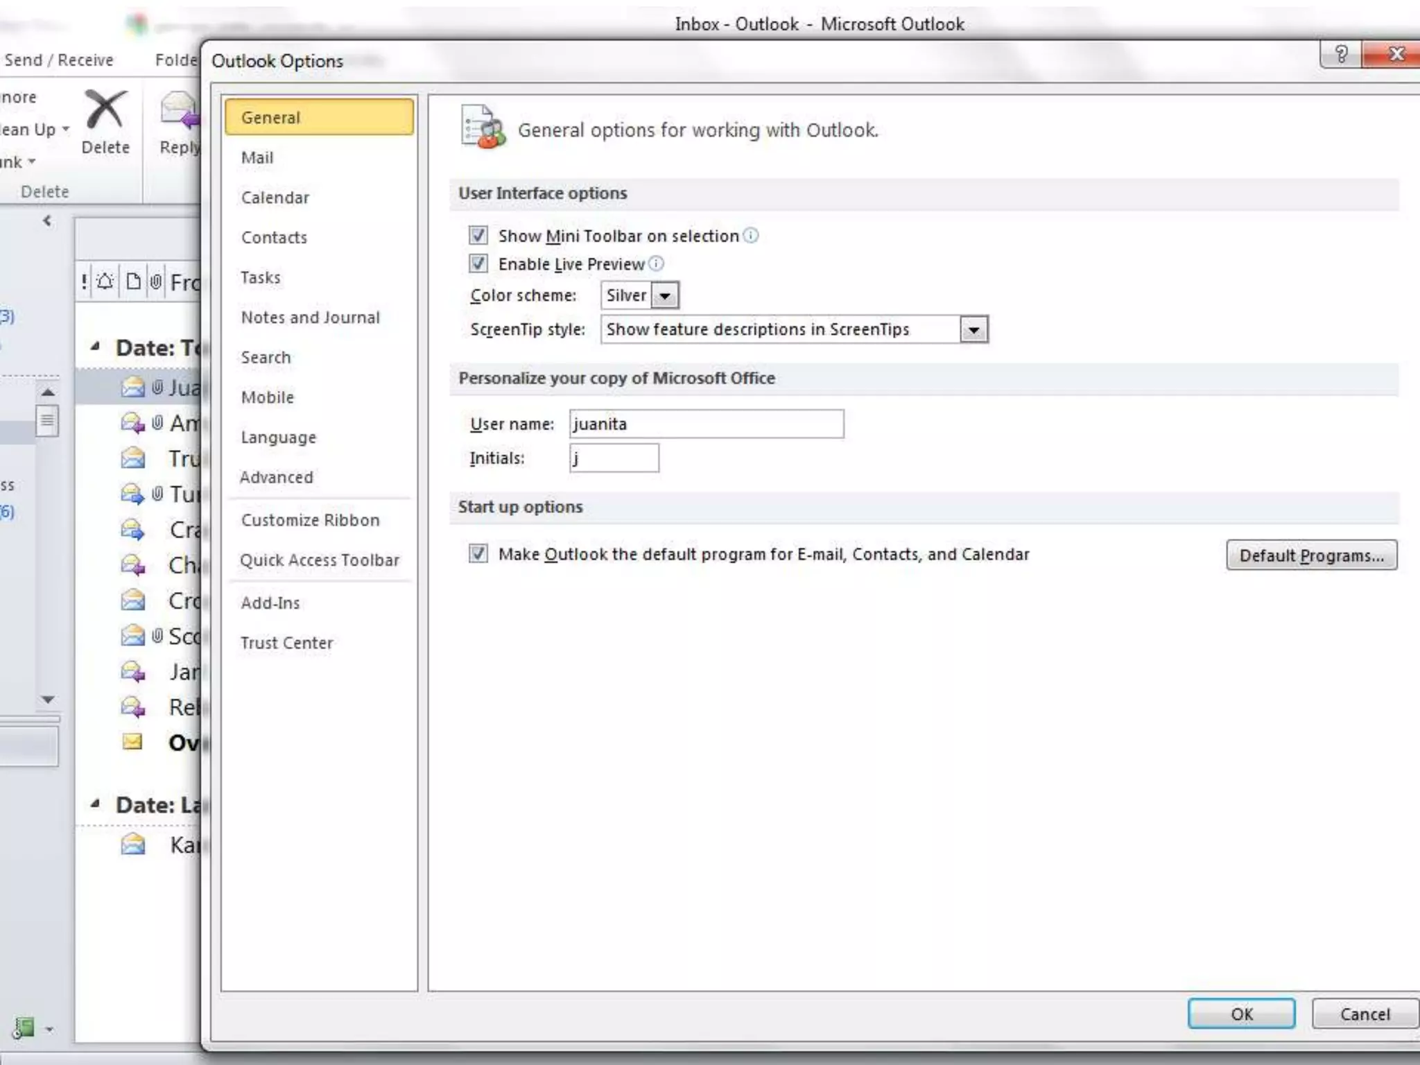Click the importance exclamation column header
Screen dimensions: 1420x1065
click(x=84, y=282)
